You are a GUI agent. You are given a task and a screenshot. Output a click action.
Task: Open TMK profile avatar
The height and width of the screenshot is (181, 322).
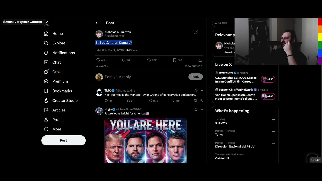click(x=99, y=93)
